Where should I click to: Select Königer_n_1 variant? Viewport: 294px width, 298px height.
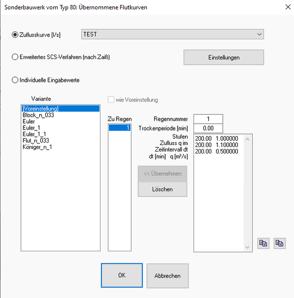click(61, 147)
